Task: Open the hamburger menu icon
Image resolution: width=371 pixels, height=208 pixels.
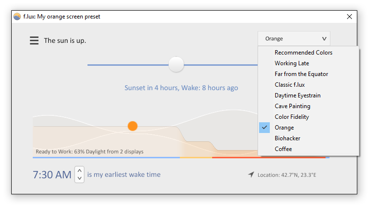Action: [34, 40]
